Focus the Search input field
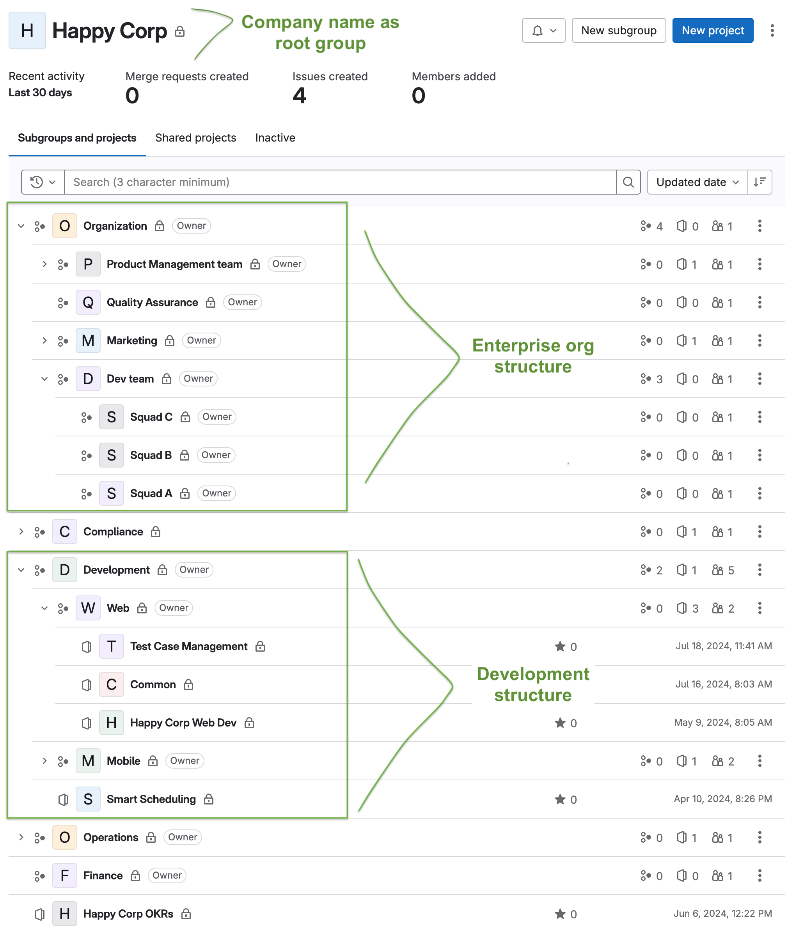This screenshot has width=795, height=932. pos(340,182)
